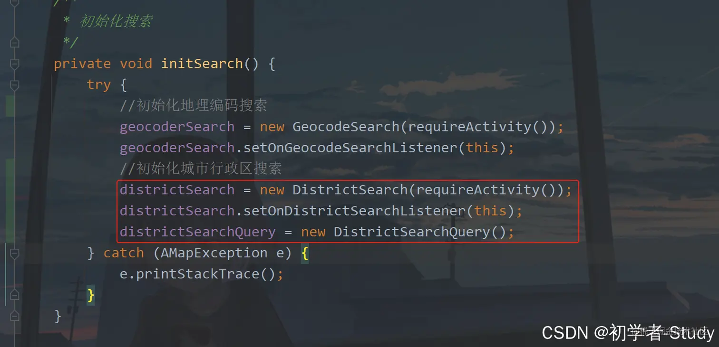Click the green change marker beside the geocoderSearch lines
This screenshot has height=347, width=719.
[10, 106]
